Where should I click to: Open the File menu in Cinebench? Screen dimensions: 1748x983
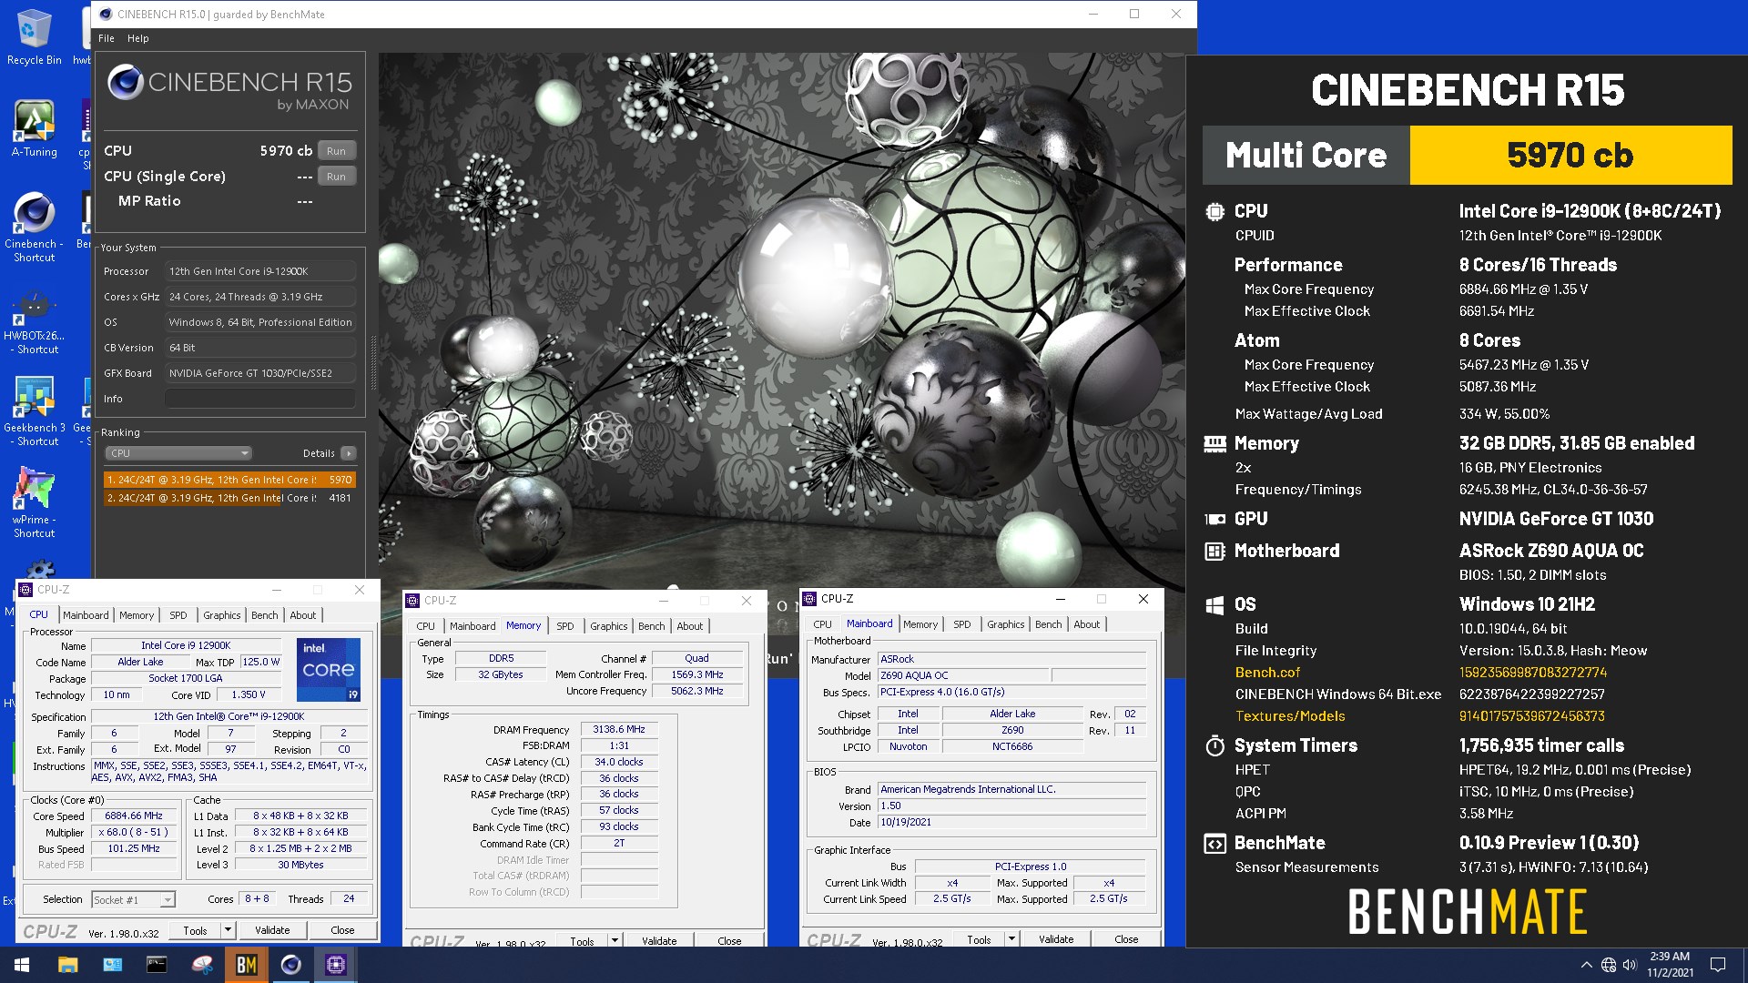click(x=107, y=38)
